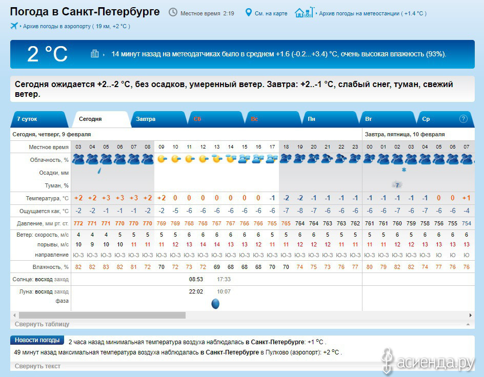The image size is (484, 377).
Task: Click the raindrop precipitation icon at 04
Action: tap(99, 171)
